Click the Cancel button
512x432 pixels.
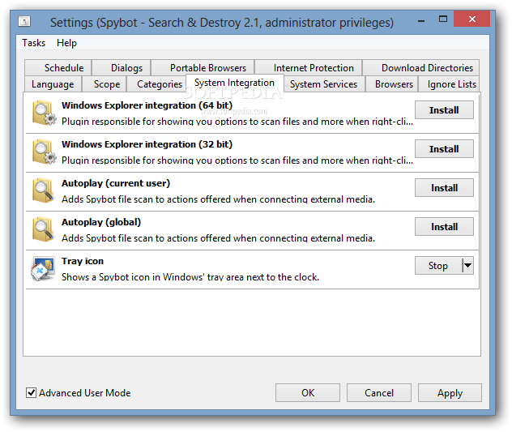click(379, 392)
